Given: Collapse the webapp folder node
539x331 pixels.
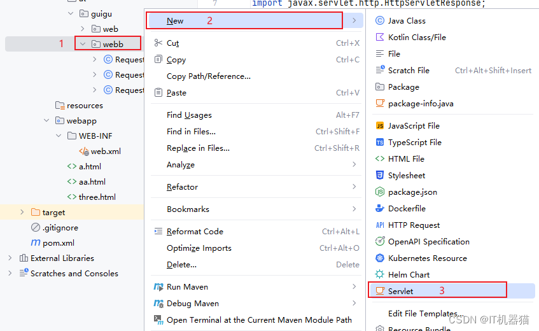Looking at the screenshot, I should pos(46,121).
